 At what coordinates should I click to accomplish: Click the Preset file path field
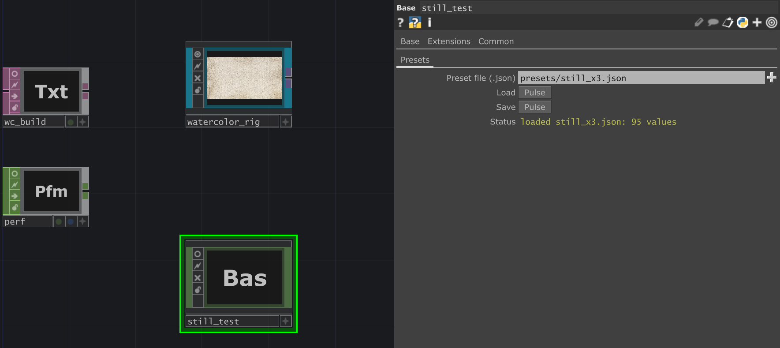tap(641, 78)
